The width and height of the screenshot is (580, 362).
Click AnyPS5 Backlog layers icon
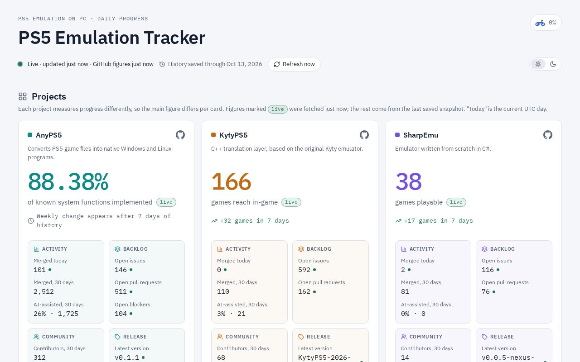117,249
